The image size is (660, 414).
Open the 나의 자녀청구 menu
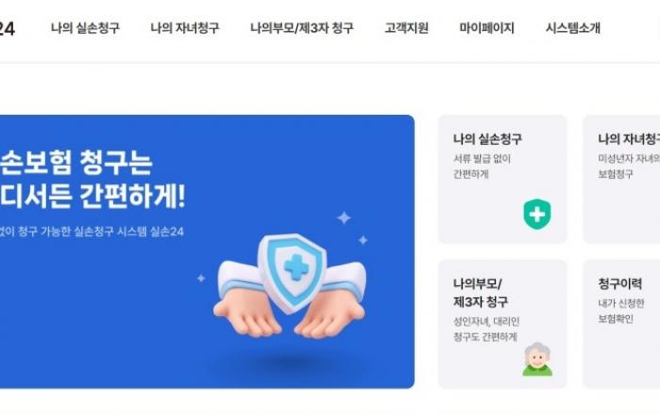[x=185, y=28]
